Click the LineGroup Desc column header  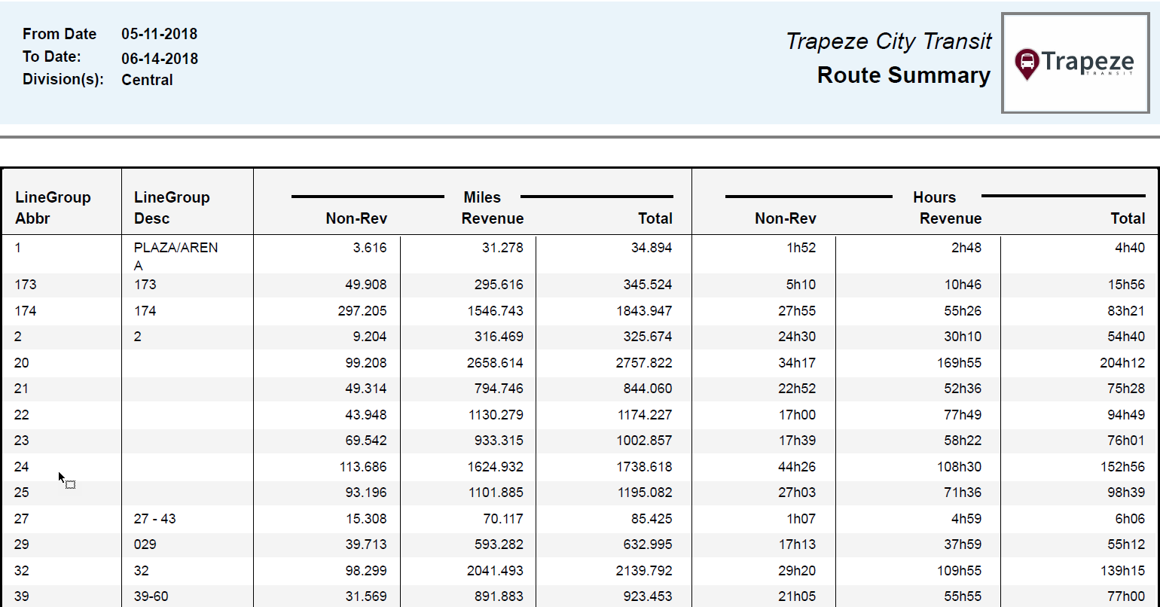click(172, 207)
